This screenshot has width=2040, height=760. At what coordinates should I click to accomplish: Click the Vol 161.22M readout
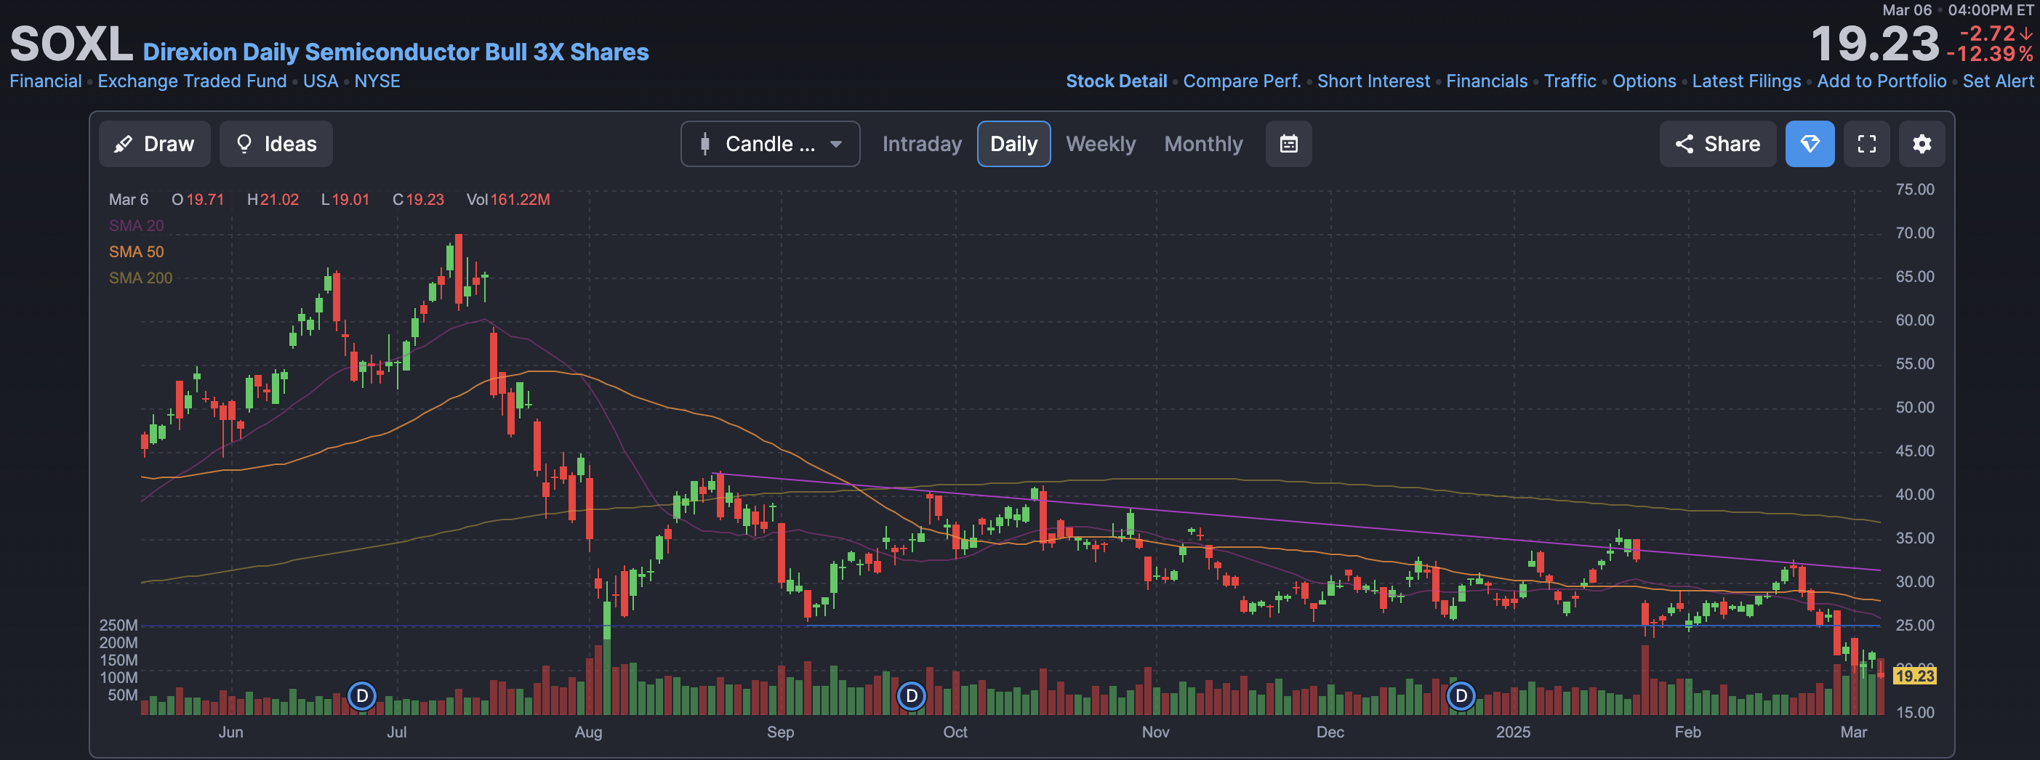(507, 200)
